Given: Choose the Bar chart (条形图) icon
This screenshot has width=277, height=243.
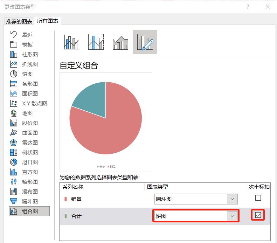Looking at the screenshot, I should click(14, 84).
